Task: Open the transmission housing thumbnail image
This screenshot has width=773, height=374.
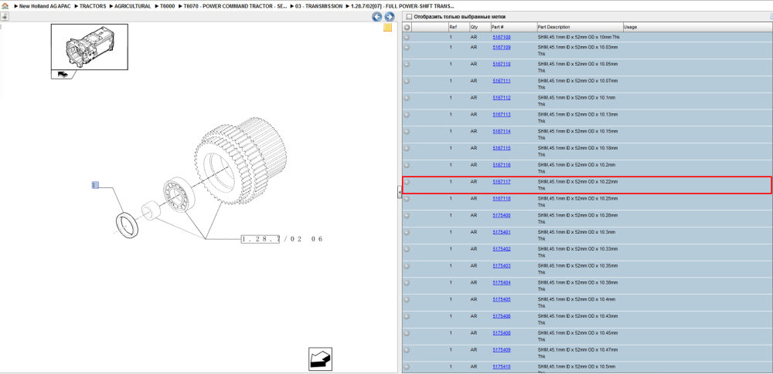Action: [x=89, y=47]
